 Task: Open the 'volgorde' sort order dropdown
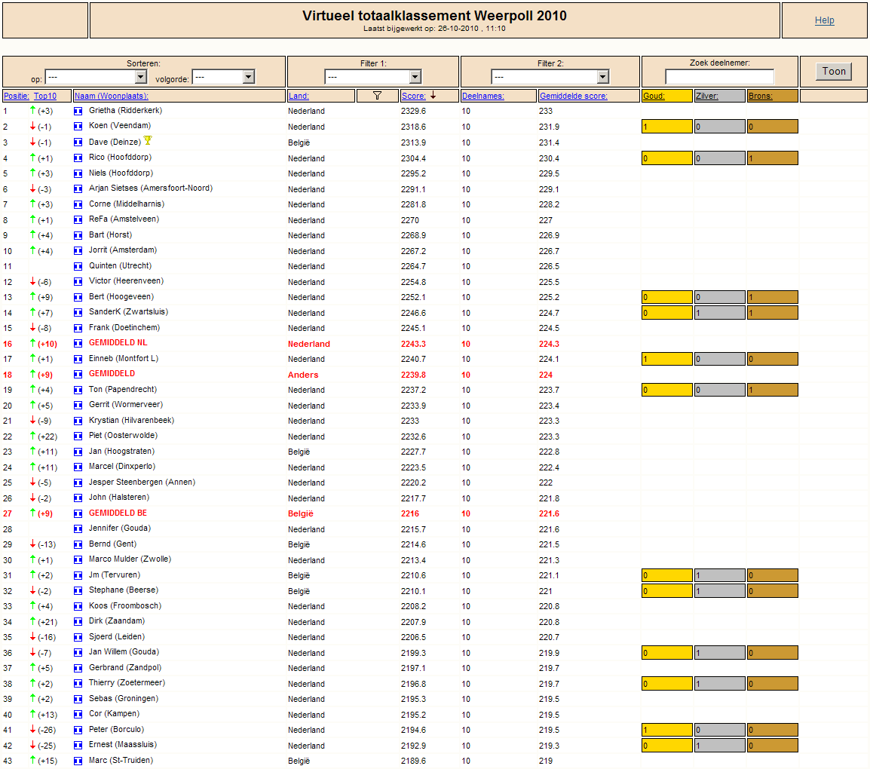tap(224, 77)
